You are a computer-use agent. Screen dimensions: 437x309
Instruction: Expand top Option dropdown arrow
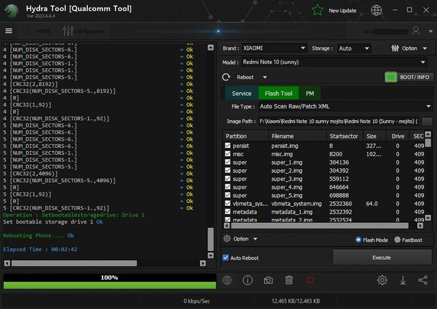(425, 48)
